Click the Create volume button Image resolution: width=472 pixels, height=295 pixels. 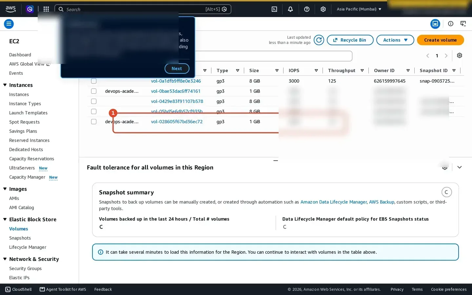click(440, 40)
